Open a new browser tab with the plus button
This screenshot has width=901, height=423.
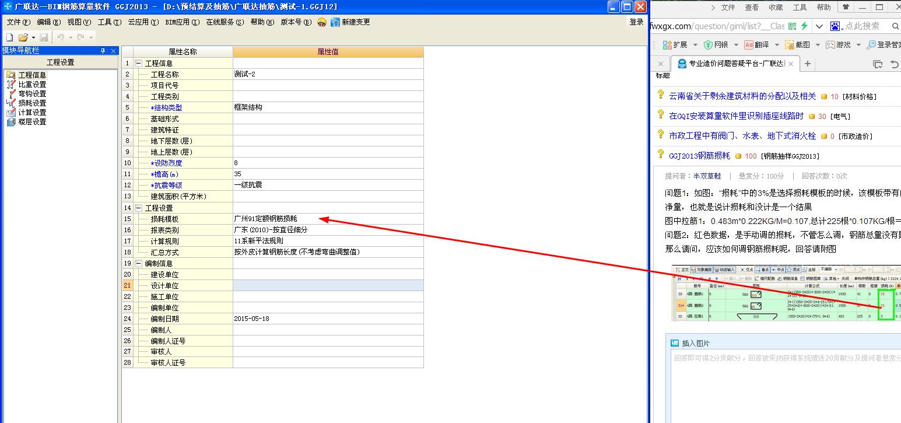tap(808, 64)
